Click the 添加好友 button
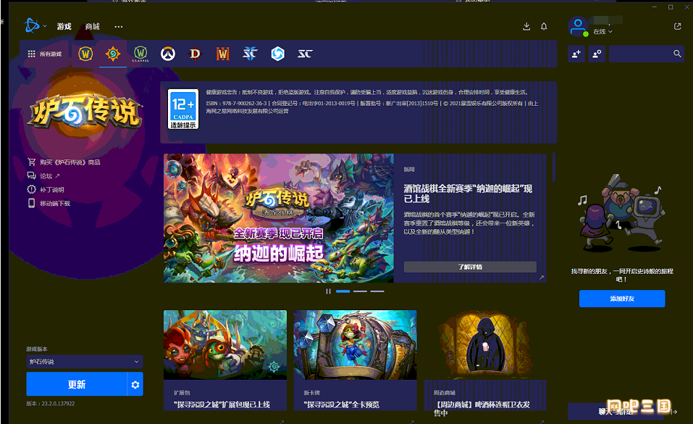This screenshot has width=693, height=424. 622,299
